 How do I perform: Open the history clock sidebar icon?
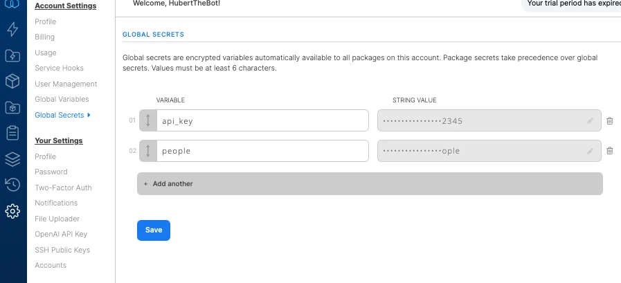tap(12, 185)
